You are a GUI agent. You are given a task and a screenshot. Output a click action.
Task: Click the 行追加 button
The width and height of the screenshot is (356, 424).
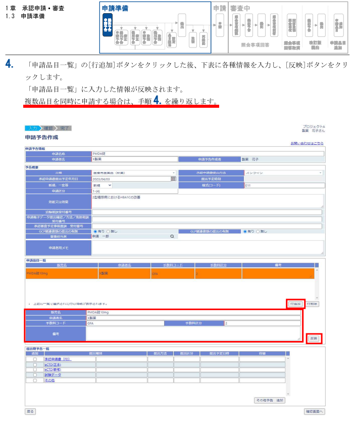[x=295, y=303]
